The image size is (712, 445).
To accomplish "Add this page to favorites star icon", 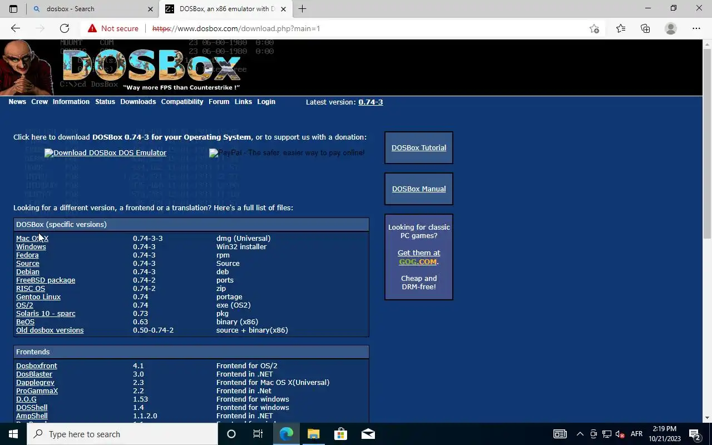I will pyautogui.click(x=594, y=28).
